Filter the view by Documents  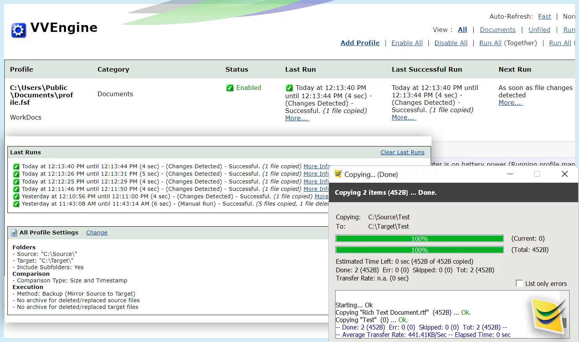tap(497, 30)
